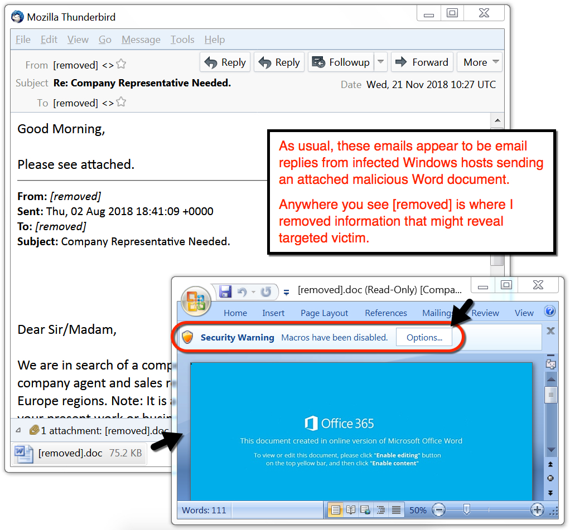This screenshot has height=530, width=570.
Task: Switch to Draft view in Word
Action: (396, 510)
